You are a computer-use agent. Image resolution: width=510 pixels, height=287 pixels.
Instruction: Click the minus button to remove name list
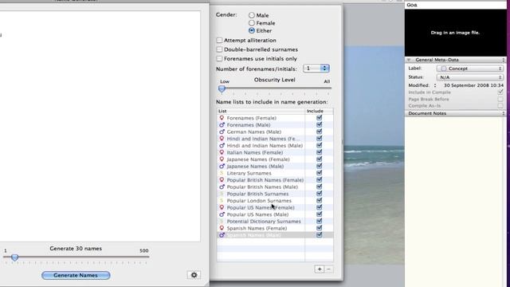pos(328,269)
